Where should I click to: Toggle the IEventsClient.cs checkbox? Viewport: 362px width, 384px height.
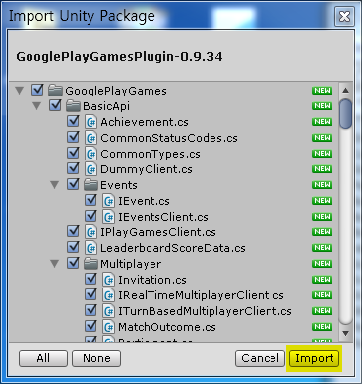pyautogui.click(x=90, y=216)
